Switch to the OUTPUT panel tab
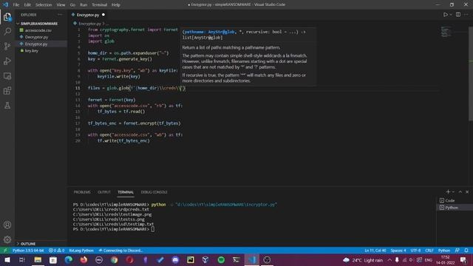 click(104, 192)
